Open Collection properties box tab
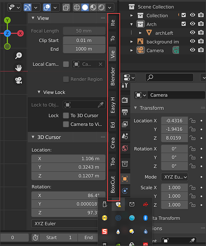 (125, 164)
